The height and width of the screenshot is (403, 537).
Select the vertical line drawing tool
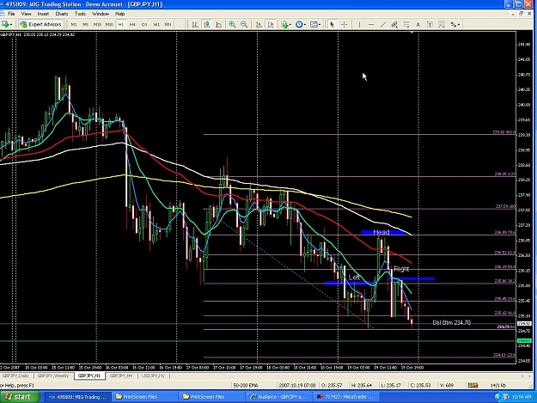coord(359,24)
